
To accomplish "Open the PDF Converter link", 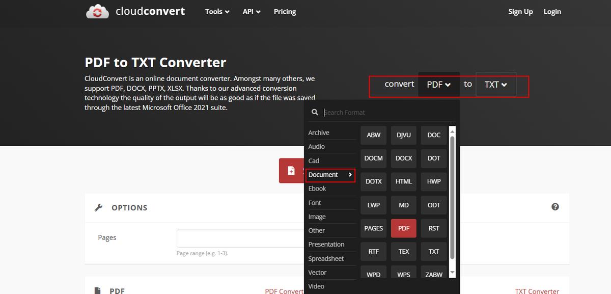I will [x=284, y=291].
